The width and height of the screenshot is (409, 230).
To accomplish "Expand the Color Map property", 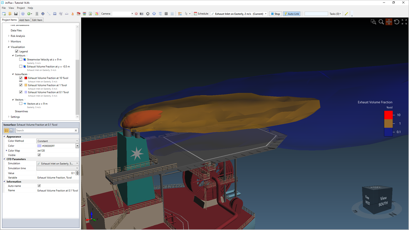I will (x=6, y=150).
